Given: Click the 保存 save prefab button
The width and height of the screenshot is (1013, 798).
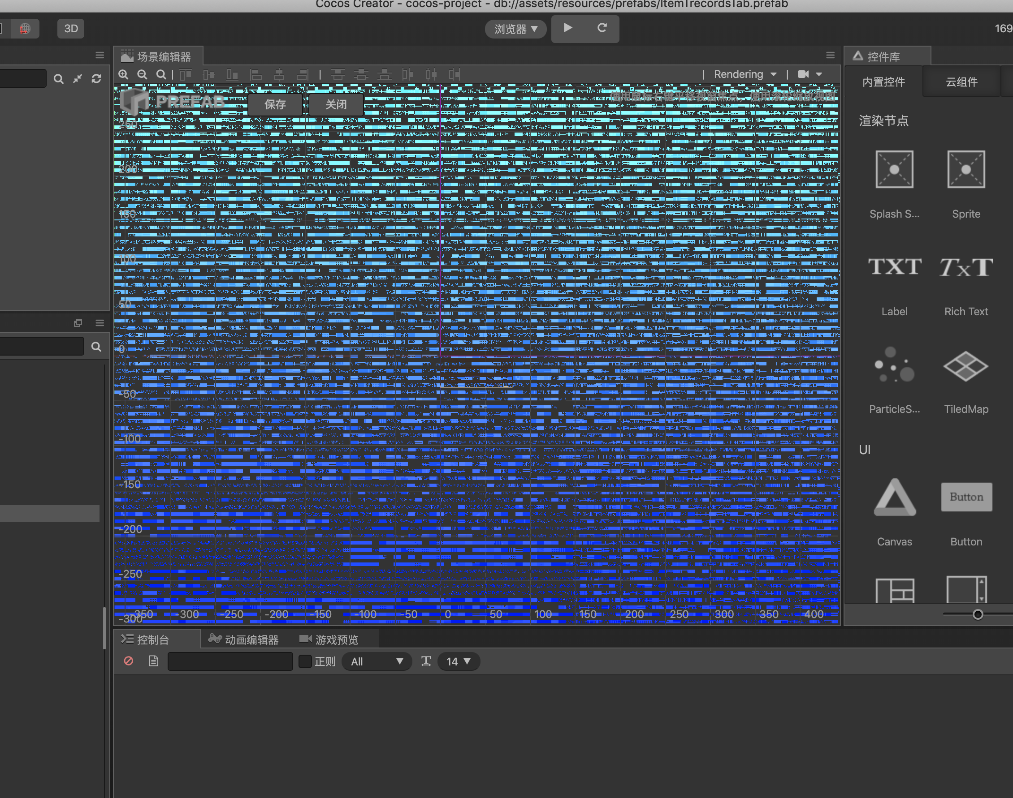Looking at the screenshot, I should (275, 104).
